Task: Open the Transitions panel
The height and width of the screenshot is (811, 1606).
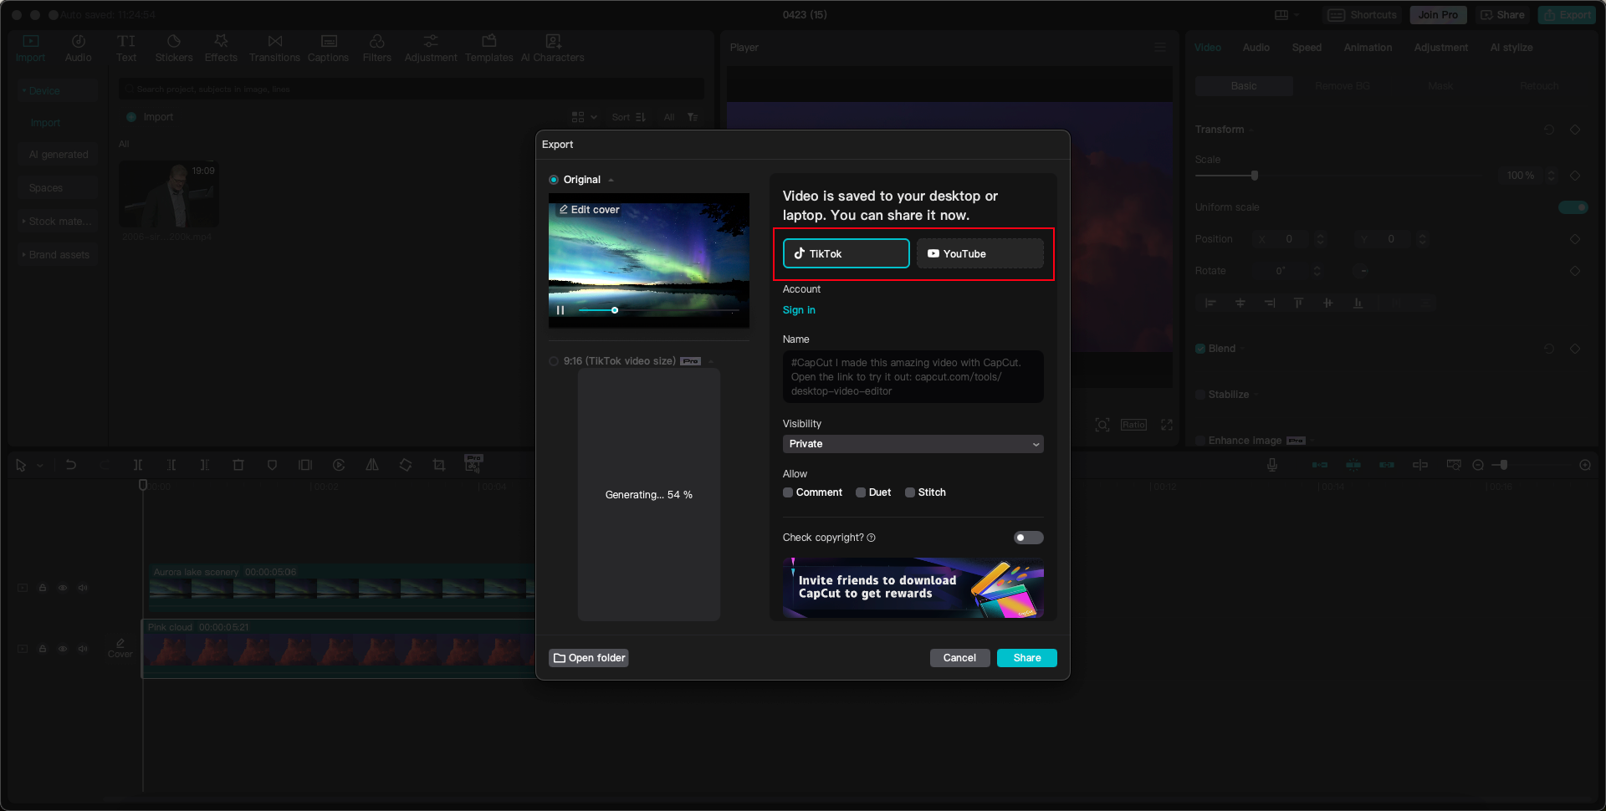Action: point(274,47)
